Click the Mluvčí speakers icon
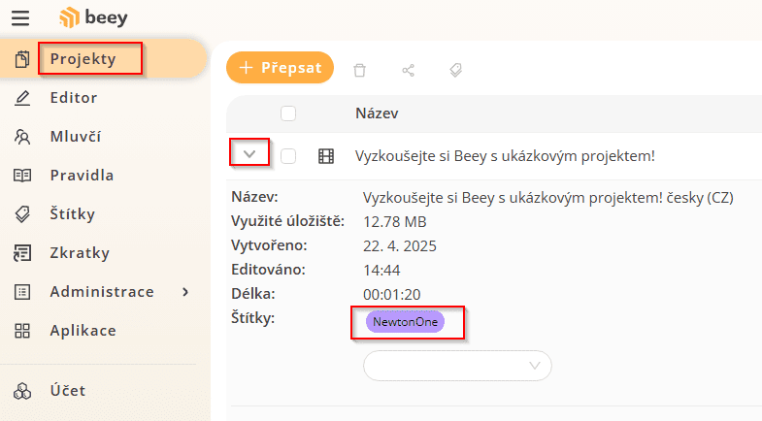The height and width of the screenshot is (421, 762). [22, 137]
